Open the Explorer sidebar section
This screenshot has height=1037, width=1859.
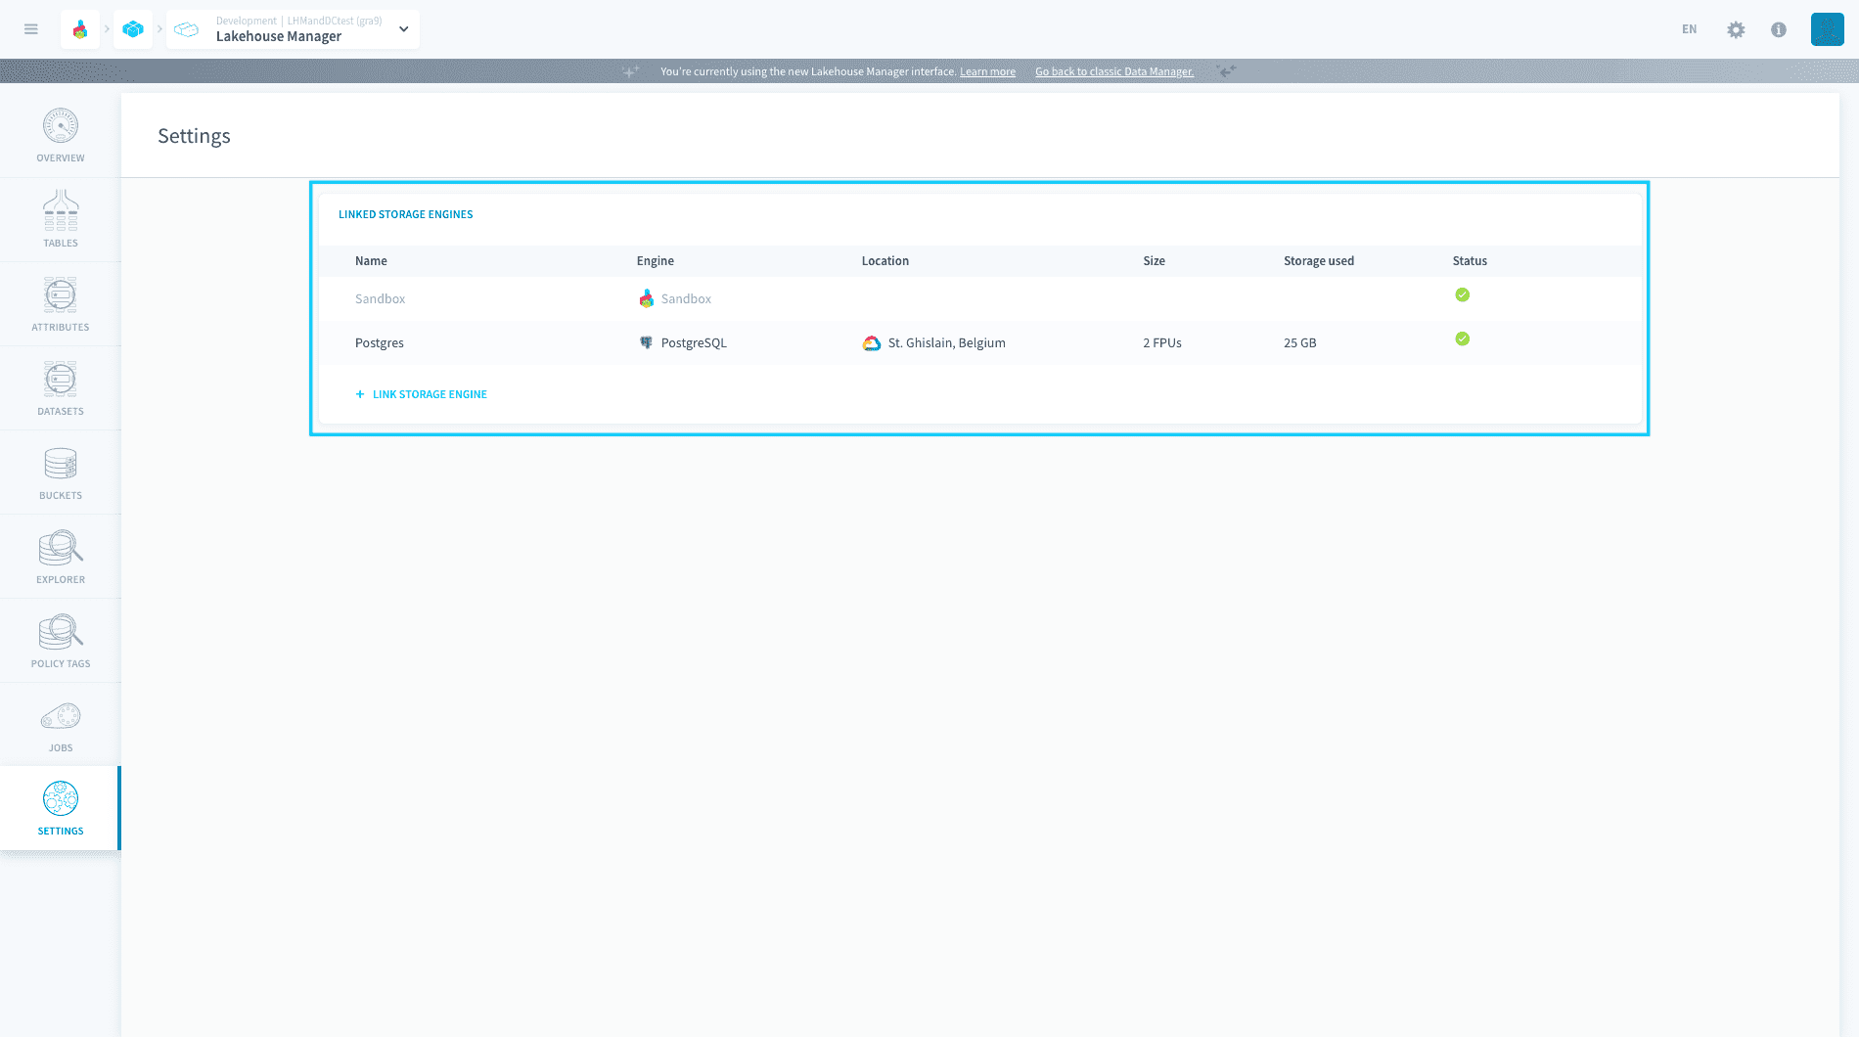coord(61,557)
